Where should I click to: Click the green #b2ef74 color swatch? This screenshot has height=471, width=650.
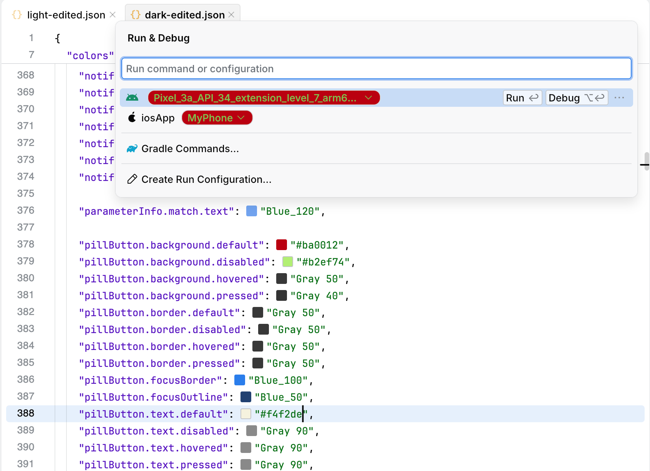[288, 262]
